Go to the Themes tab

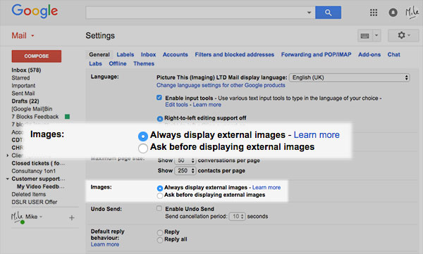pyautogui.click(x=144, y=64)
